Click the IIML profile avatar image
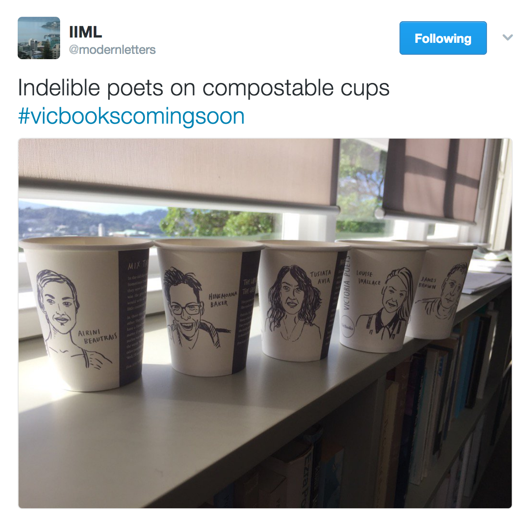Image resolution: width=525 pixels, height=514 pixels. pyautogui.click(x=39, y=38)
